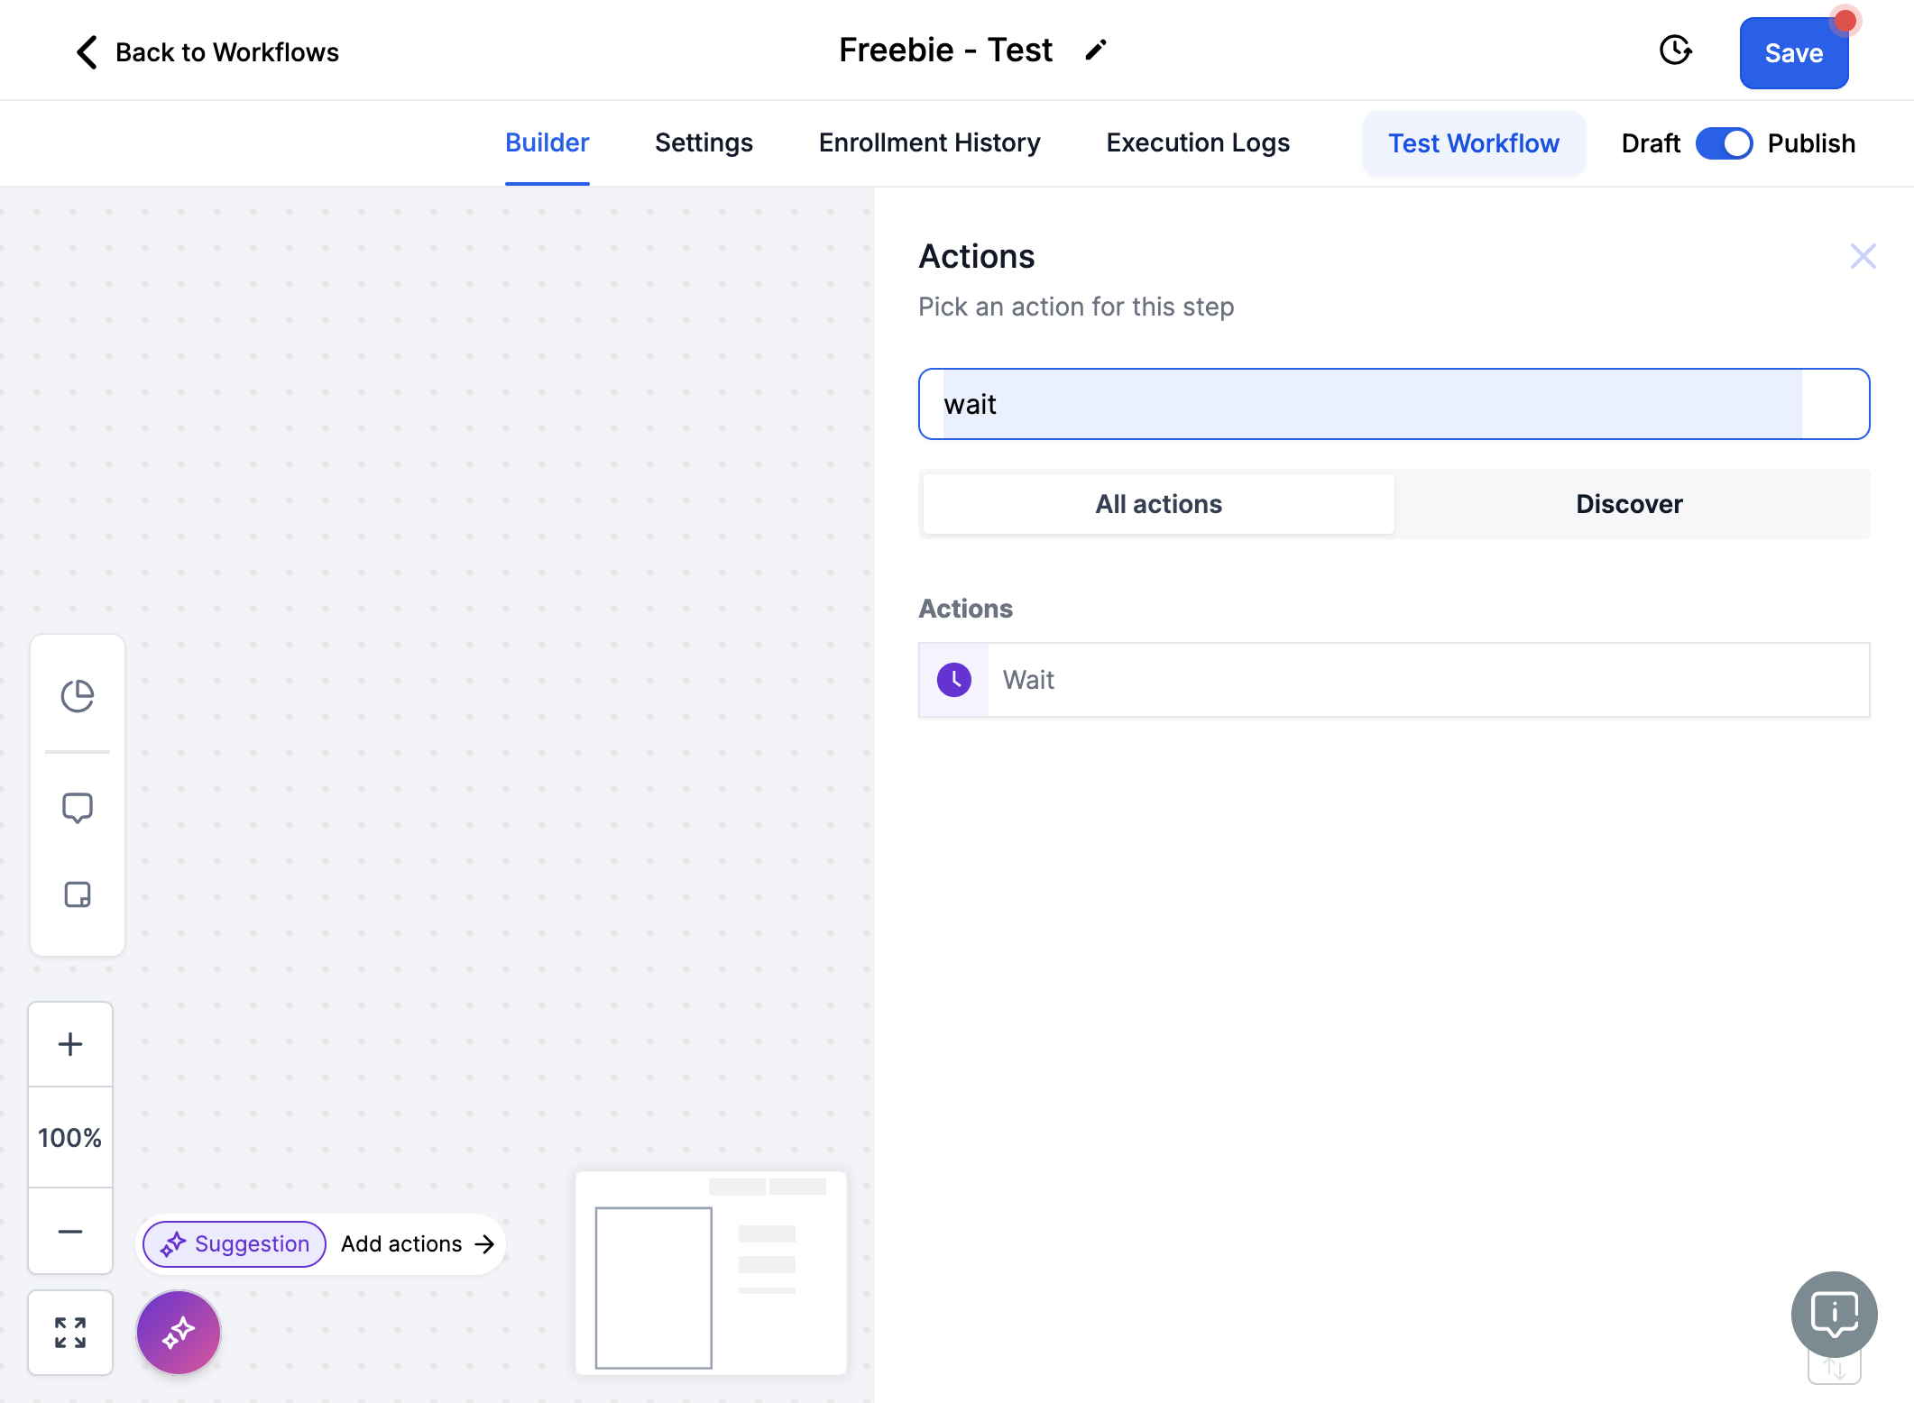Click the Draft label
Image resolution: width=1914 pixels, height=1403 pixels.
click(1651, 143)
